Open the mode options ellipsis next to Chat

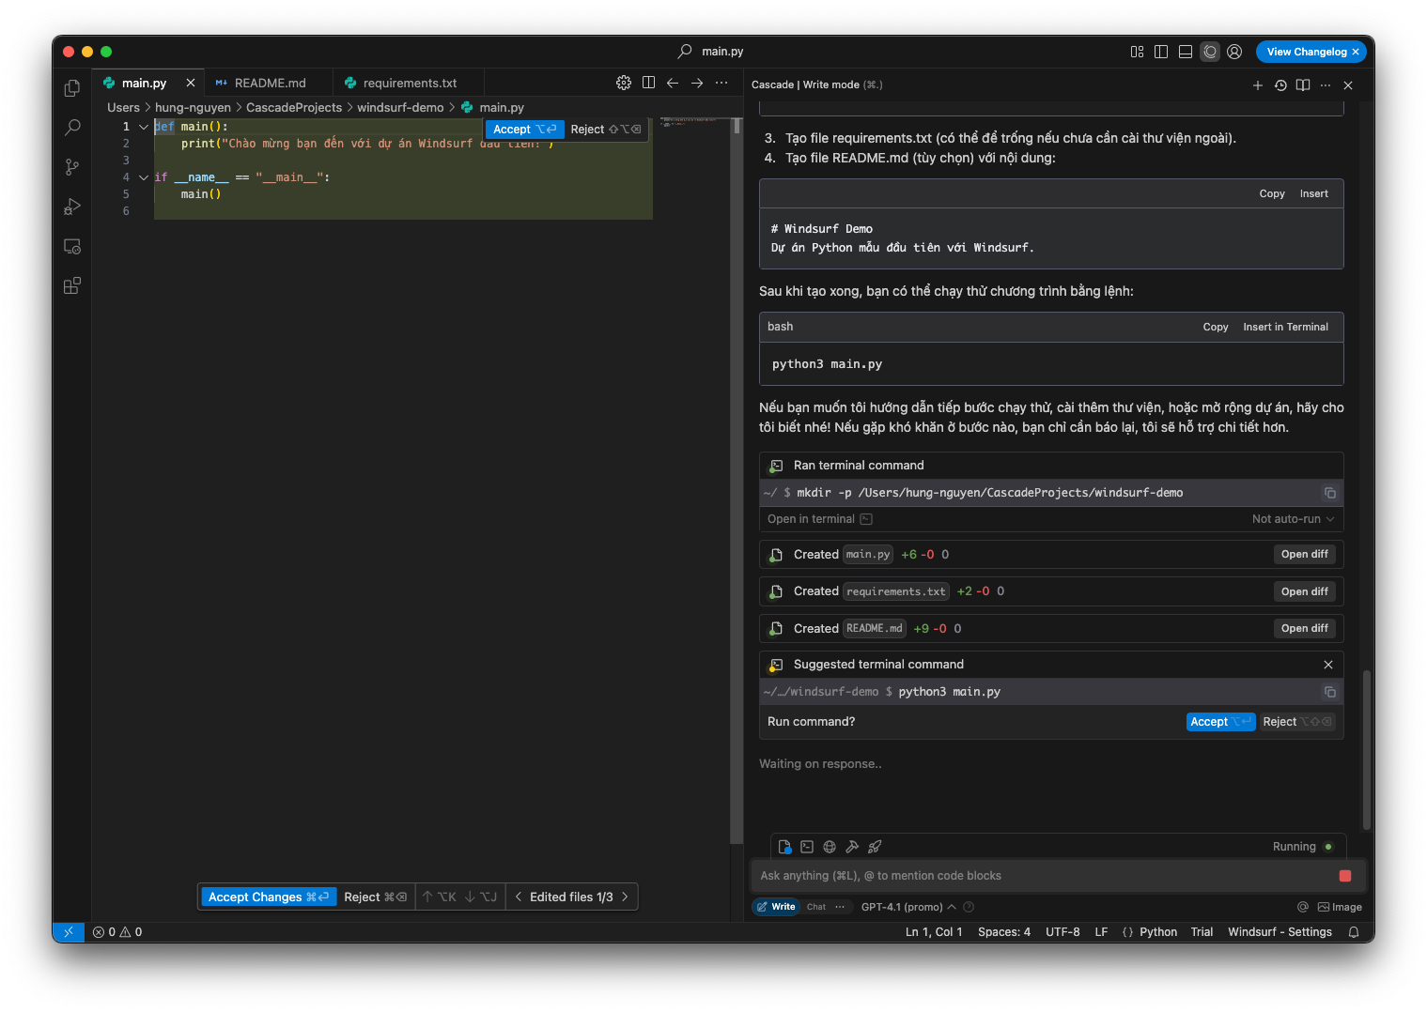pyautogui.click(x=840, y=907)
